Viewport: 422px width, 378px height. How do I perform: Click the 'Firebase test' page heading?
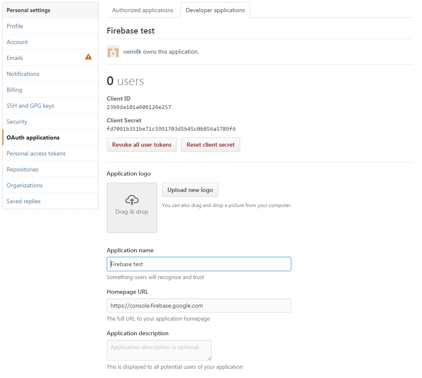[130, 31]
